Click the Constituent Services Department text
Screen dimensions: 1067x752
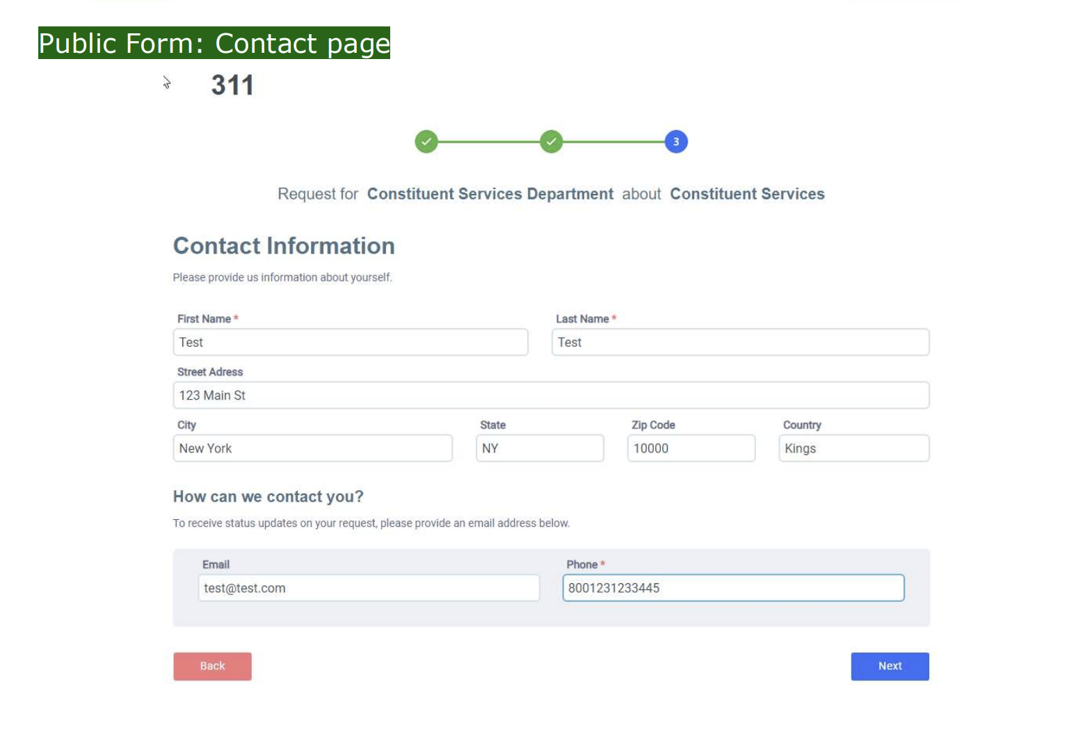[490, 194]
